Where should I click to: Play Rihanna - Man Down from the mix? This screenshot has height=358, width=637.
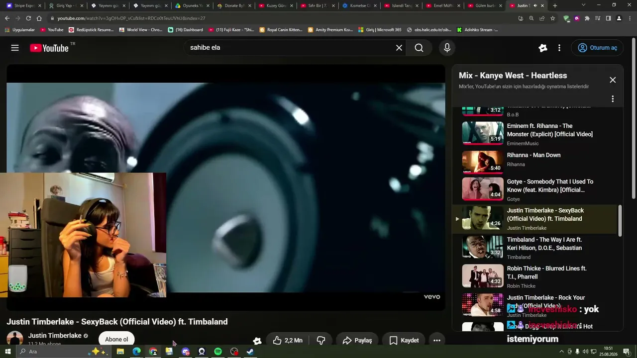[x=533, y=155]
